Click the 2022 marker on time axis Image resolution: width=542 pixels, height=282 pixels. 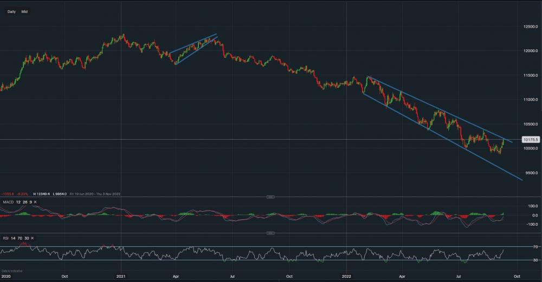coord(347,276)
